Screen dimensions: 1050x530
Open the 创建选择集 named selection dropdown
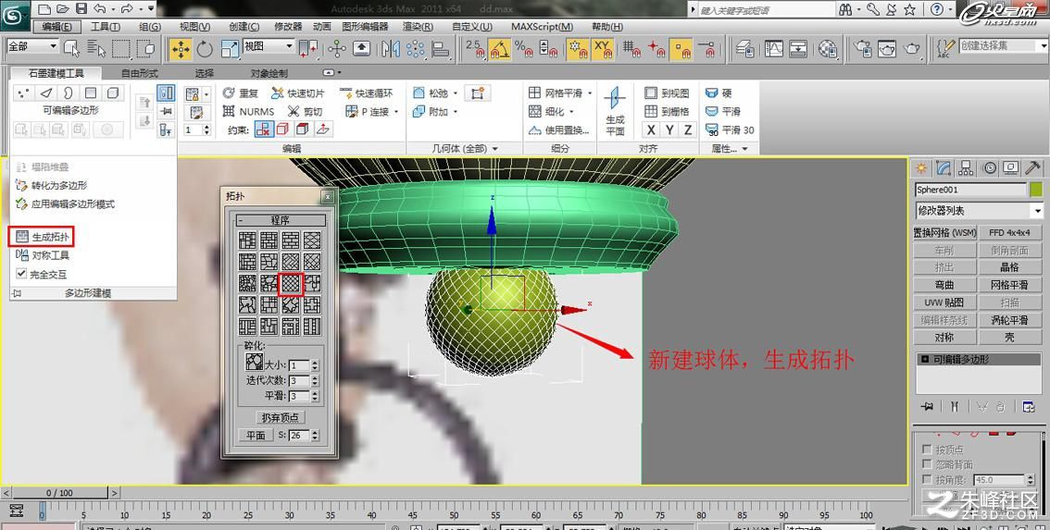1003,45
